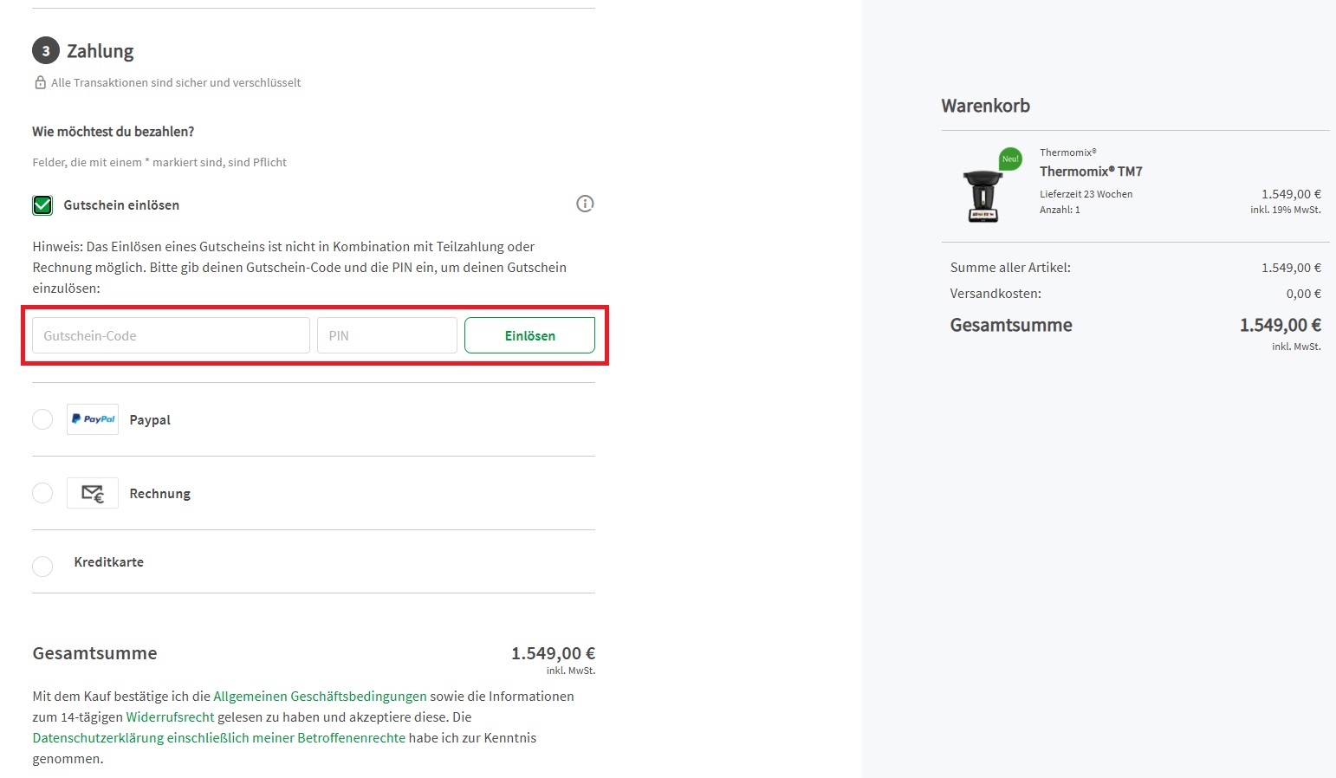This screenshot has width=1336, height=778.
Task: Open the Datenschutzerklärung einschließlich meiner Betroffenenrechte link
Action: [219, 738]
